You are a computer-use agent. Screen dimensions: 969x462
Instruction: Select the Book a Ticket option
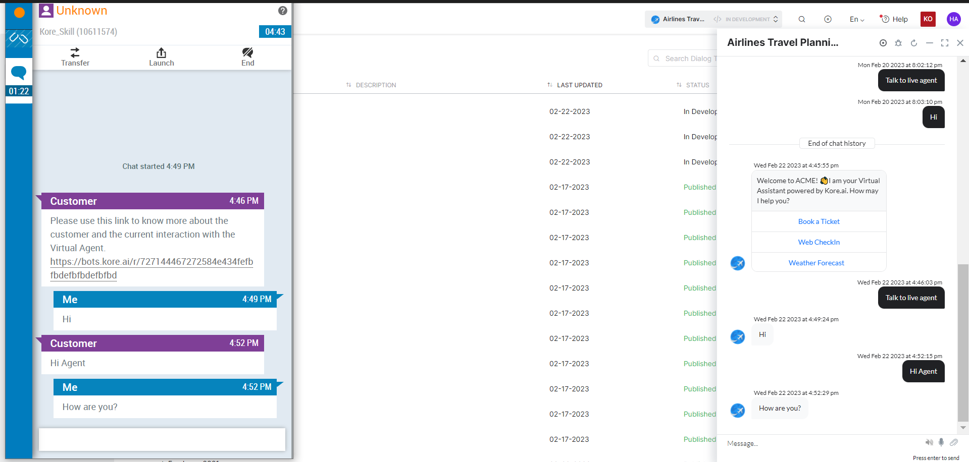click(x=819, y=221)
